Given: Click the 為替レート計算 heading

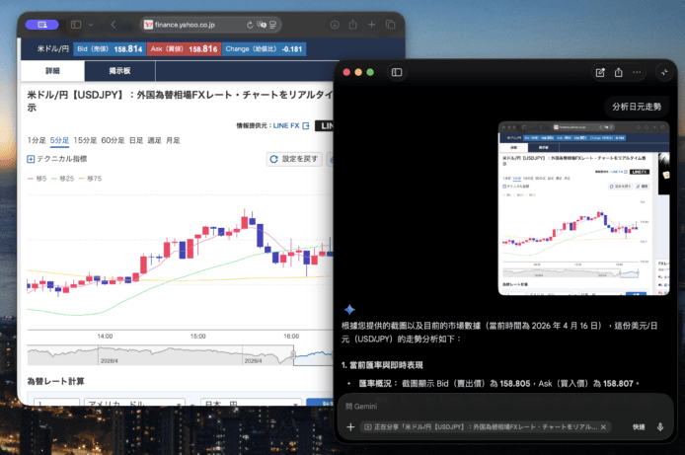Looking at the screenshot, I should (x=55, y=382).
